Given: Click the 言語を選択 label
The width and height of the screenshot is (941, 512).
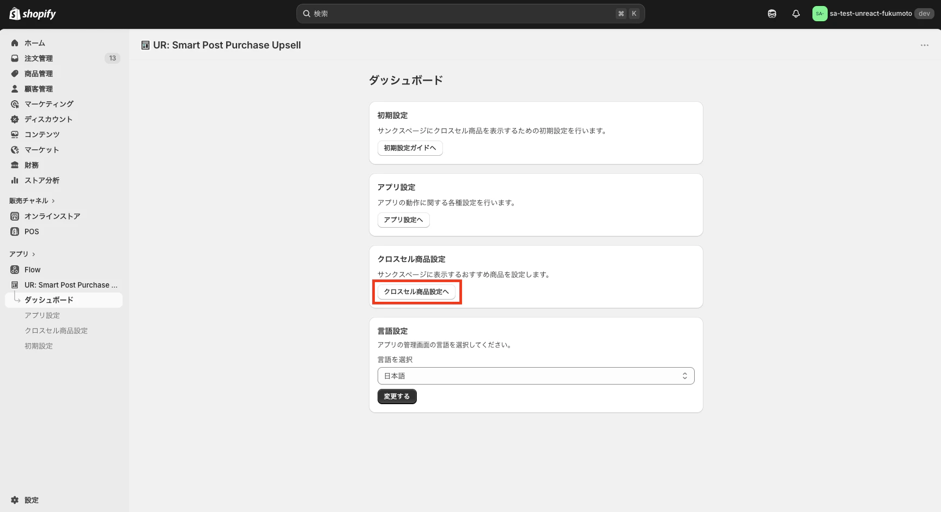Looking at the screenshot, I should [x=395, y=359].
